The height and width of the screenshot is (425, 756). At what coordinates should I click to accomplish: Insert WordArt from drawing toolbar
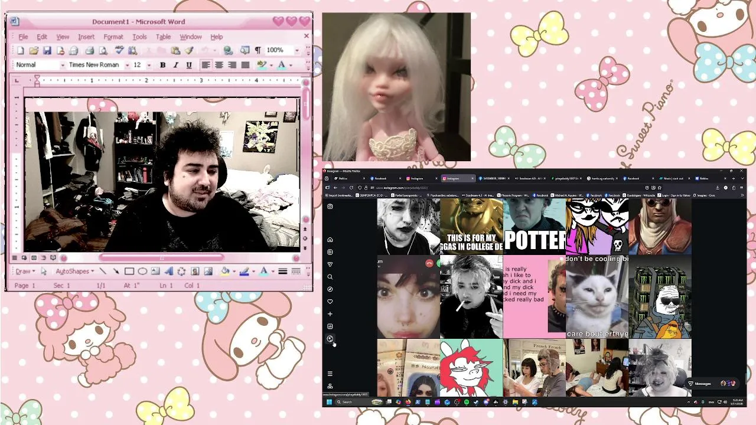[x=168, y=272]
